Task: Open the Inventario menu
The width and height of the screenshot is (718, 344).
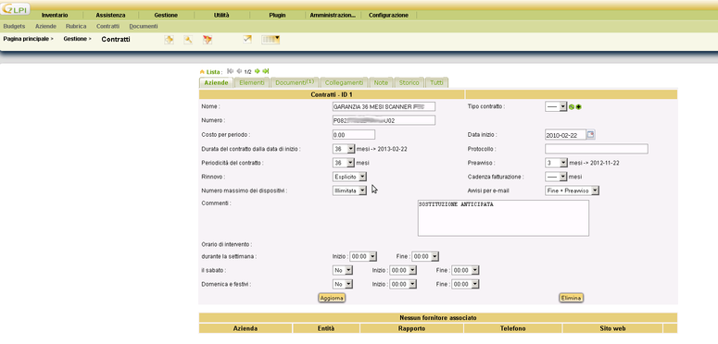Action: point(55,15)
